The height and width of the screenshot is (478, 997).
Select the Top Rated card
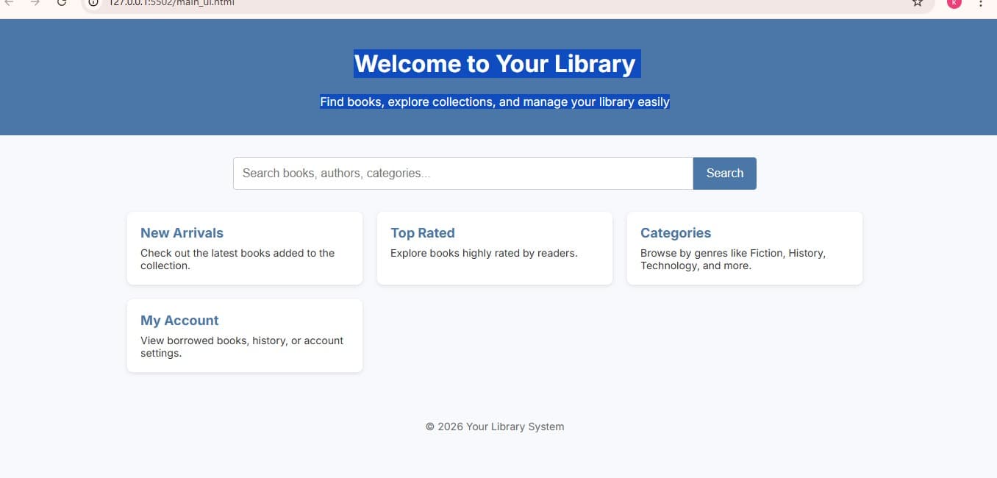pos(423,232)
